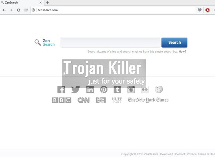This screenshot has height=157, width=215.
Task: Open the Facebook icon link
Action: click(x=61, y=90)
